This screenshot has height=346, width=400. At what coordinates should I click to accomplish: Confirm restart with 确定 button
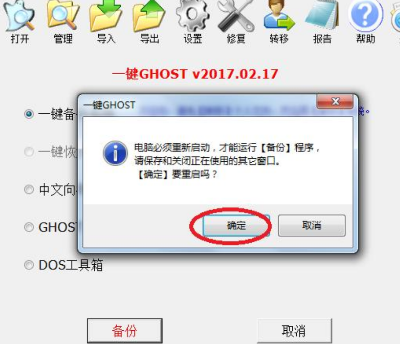(x=236, y=226)
